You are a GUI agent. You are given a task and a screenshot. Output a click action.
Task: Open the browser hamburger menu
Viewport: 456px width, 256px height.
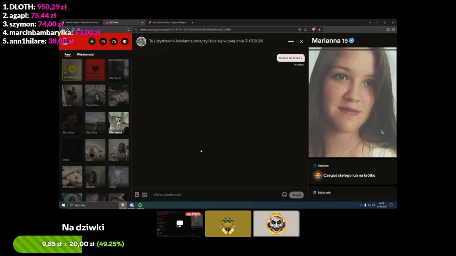(x=393, y=30)
